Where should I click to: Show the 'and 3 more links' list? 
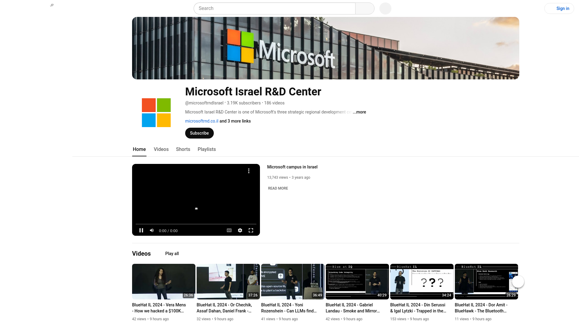click(x=235, y=121)
